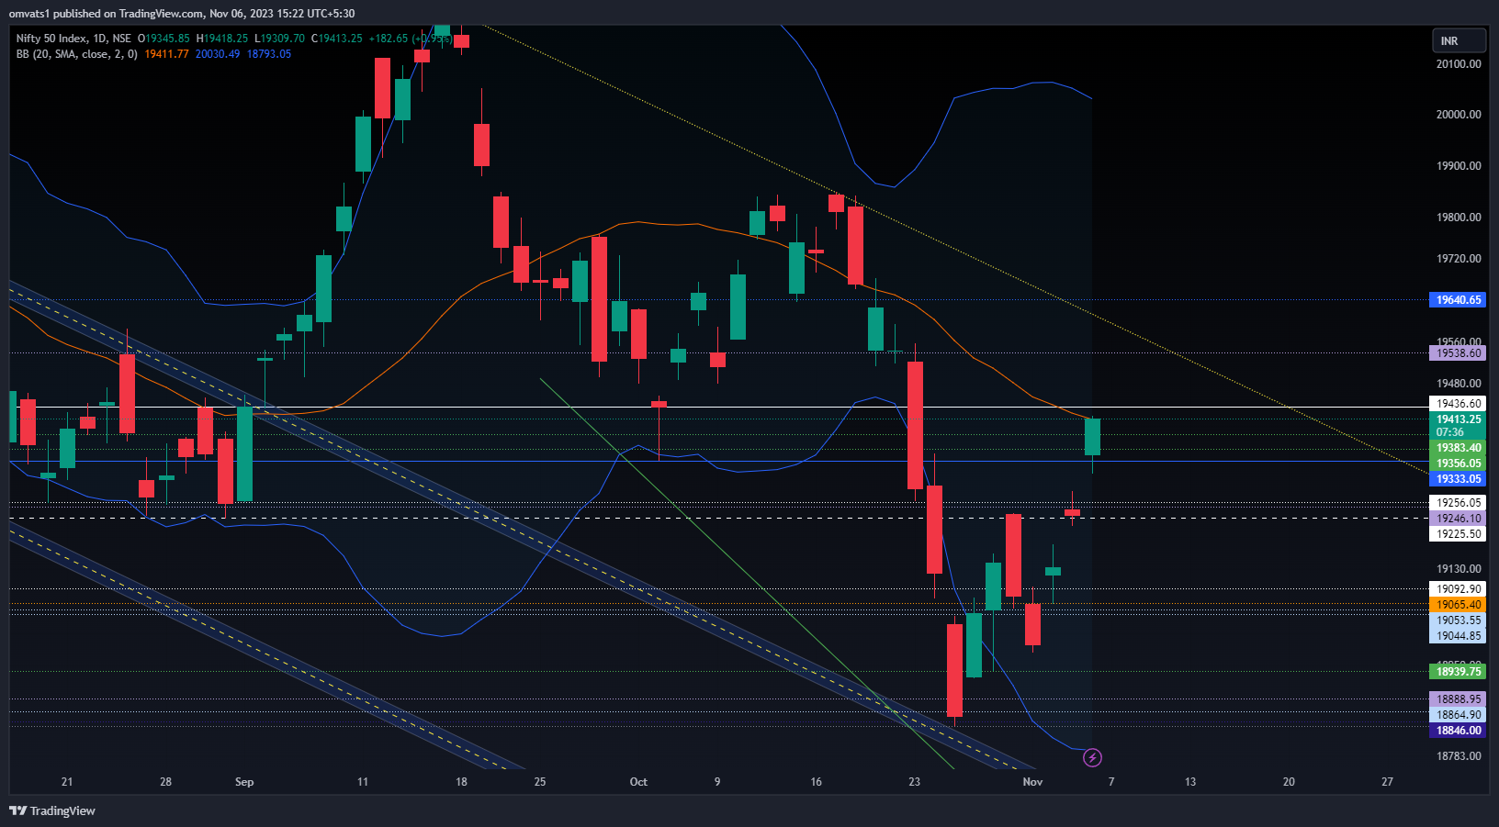Click the white 19436.60 price label
Viewport: 1499px width, 827px height.
(x=1458, y=404)
